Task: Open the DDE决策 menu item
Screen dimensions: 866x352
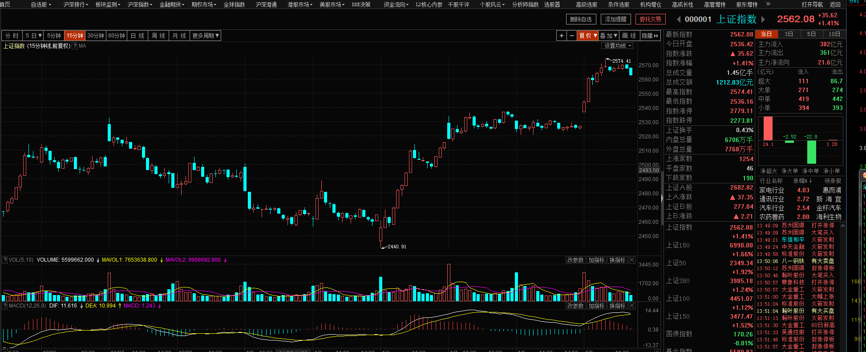Action: point(361,4)
